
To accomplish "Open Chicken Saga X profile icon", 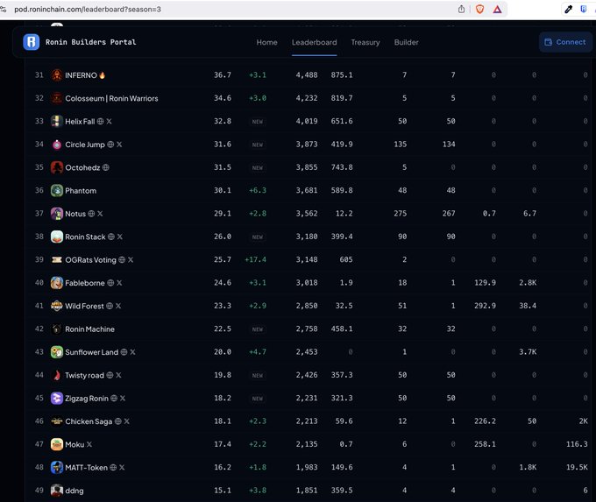I will coord(126,421).
